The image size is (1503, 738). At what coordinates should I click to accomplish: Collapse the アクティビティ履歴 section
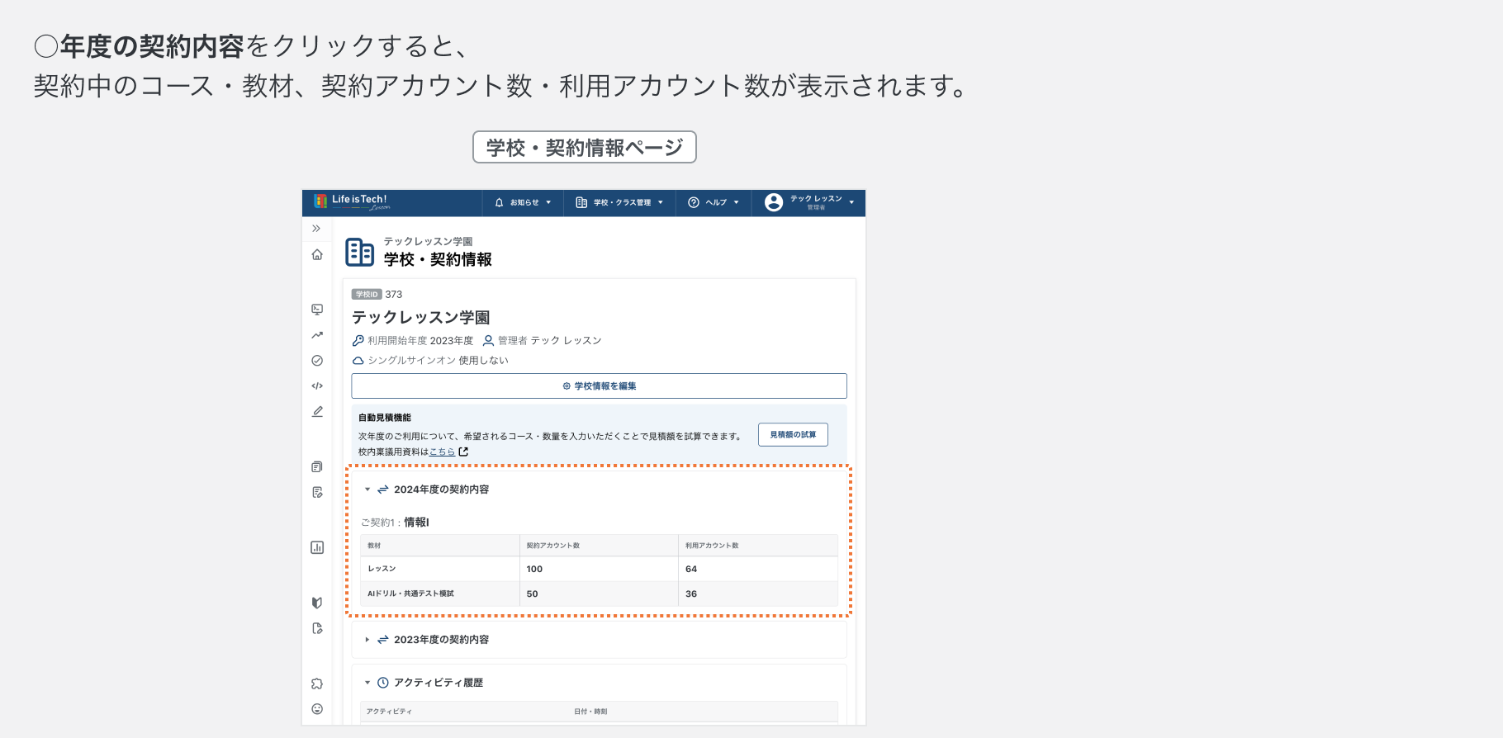point(367,683)
